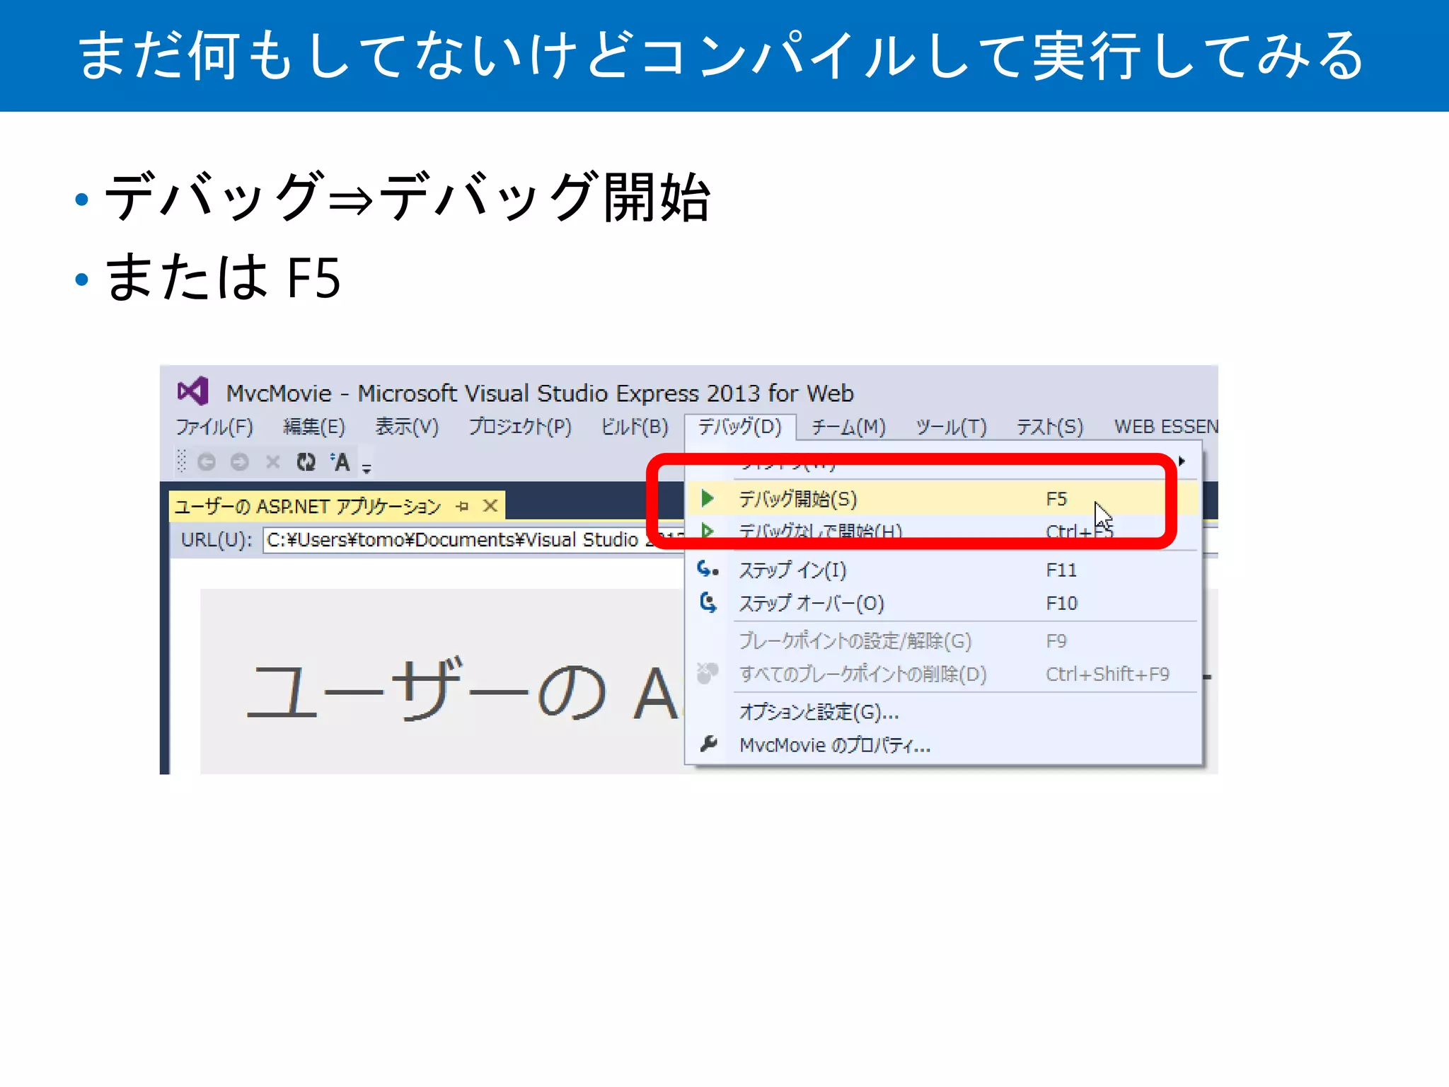Click the back navigation toolbar icon

click(207, 462)
